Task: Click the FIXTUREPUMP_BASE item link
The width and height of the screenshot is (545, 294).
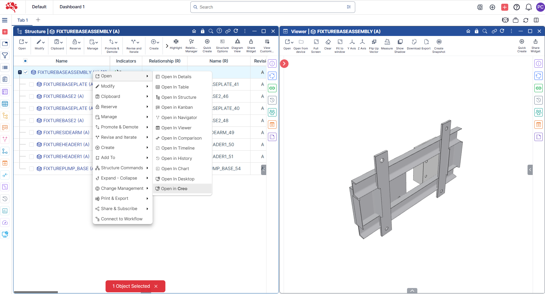Action: [66, 169]
